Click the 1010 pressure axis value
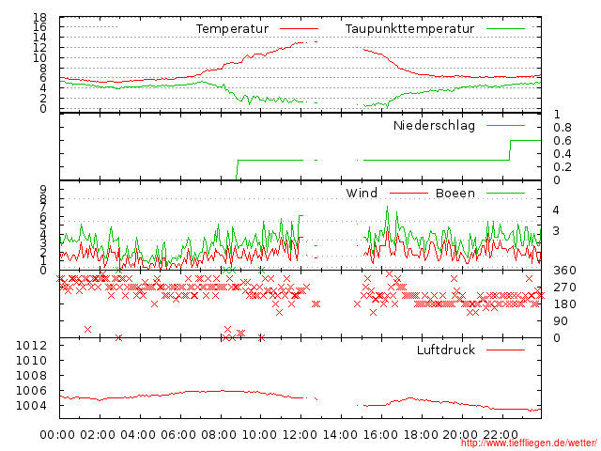 point(31,361)
